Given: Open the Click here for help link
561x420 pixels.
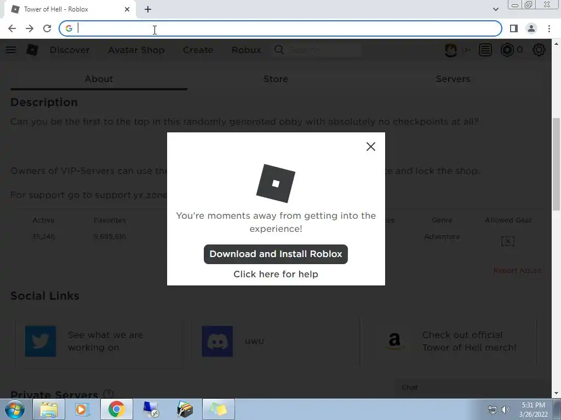Looking at the screenshot, I should pyautogui.click(x=276, y=274).
